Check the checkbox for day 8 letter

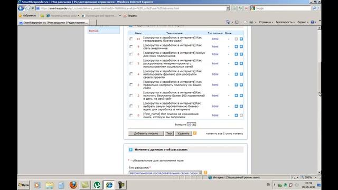click(131, 54)
